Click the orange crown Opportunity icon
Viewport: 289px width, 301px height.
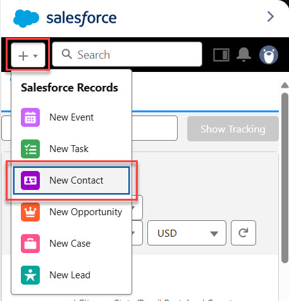point(30,212)
